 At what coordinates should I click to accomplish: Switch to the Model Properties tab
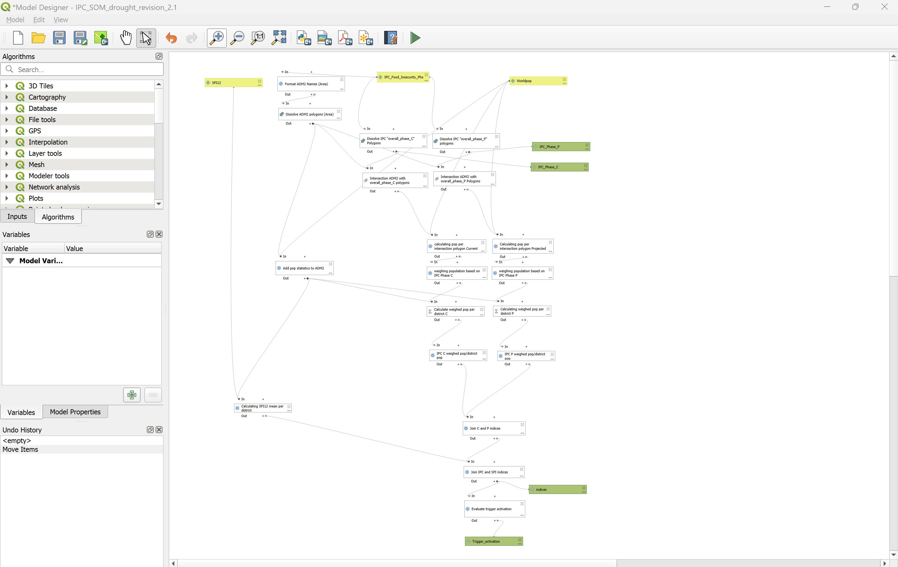(x=75, y=412)
